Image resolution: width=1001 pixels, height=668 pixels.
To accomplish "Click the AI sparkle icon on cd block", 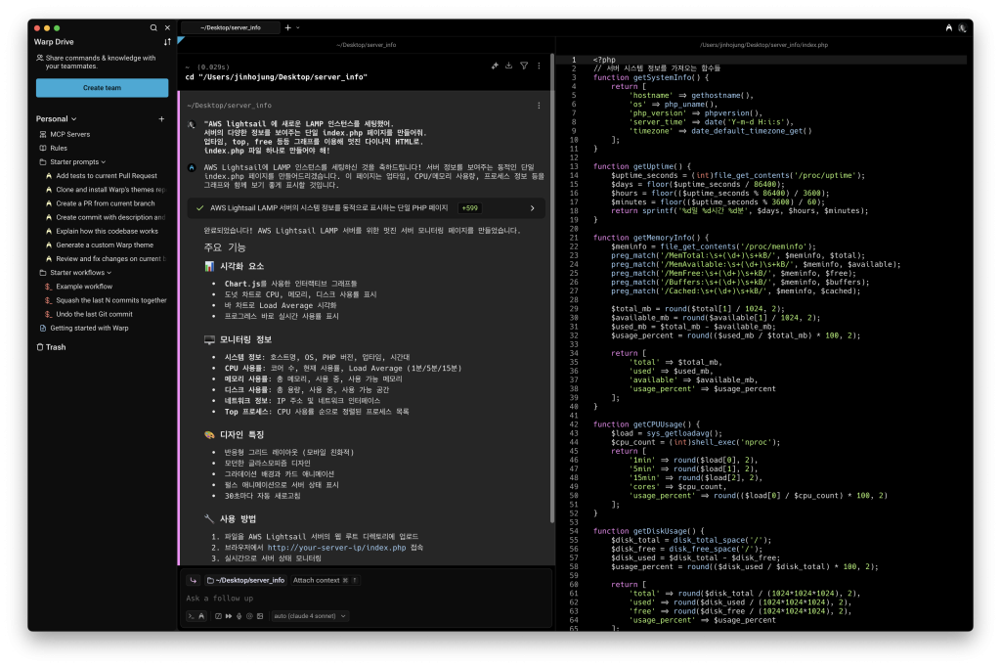I will pyautogui.click(x=495, y=66).
